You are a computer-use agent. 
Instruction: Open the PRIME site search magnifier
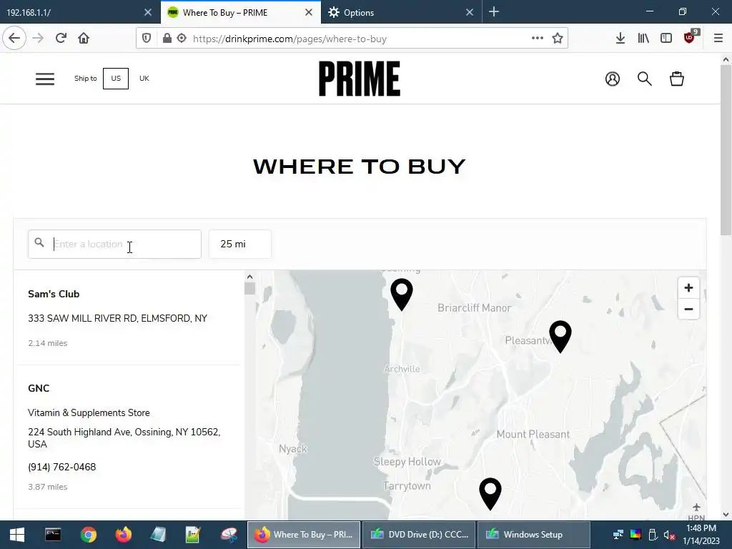tap(645, 79)
